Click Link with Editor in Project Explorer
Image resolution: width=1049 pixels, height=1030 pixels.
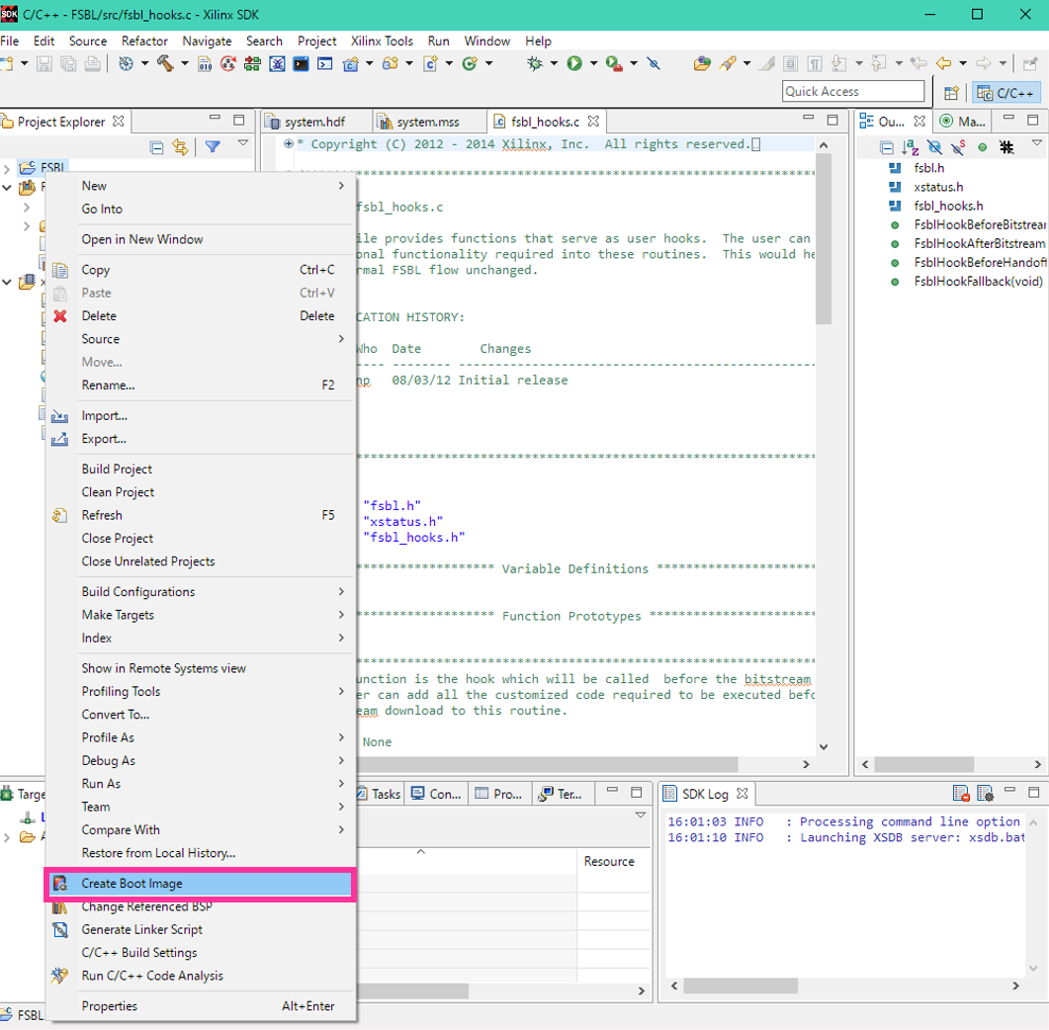point(180,146)
